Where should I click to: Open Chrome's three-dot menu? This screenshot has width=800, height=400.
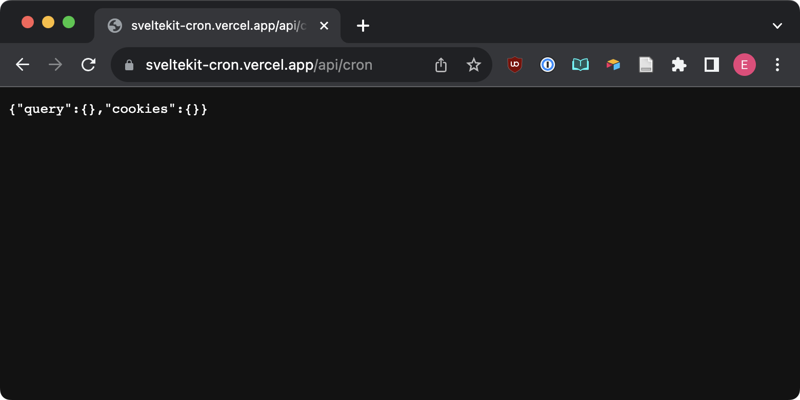point(777,65)
